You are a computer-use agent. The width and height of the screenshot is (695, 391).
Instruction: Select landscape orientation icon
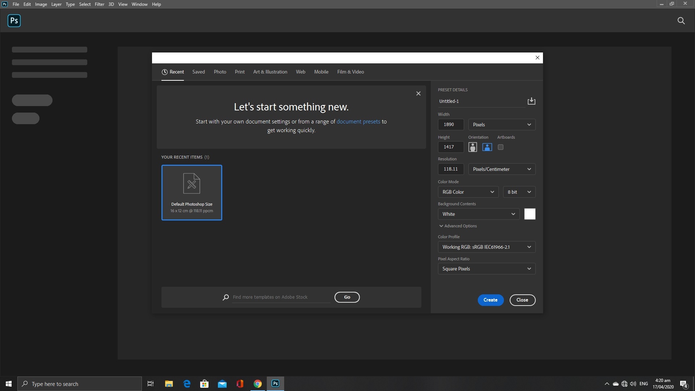point(487,147)
